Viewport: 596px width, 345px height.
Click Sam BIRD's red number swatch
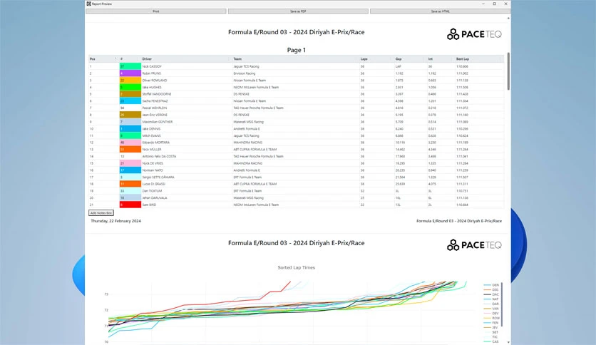click(130, 205)
